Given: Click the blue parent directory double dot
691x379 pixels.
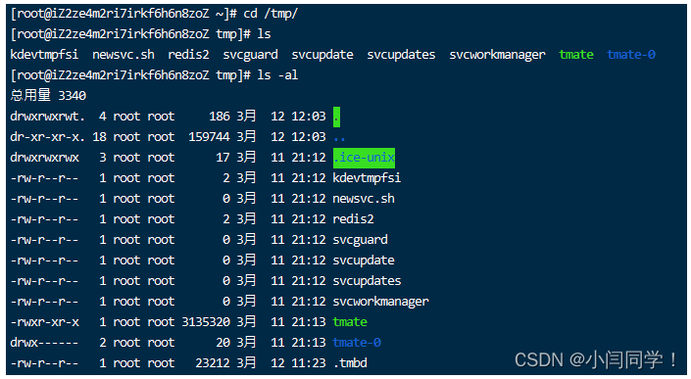Looking at the screenshot, I should tap(339, 137).
